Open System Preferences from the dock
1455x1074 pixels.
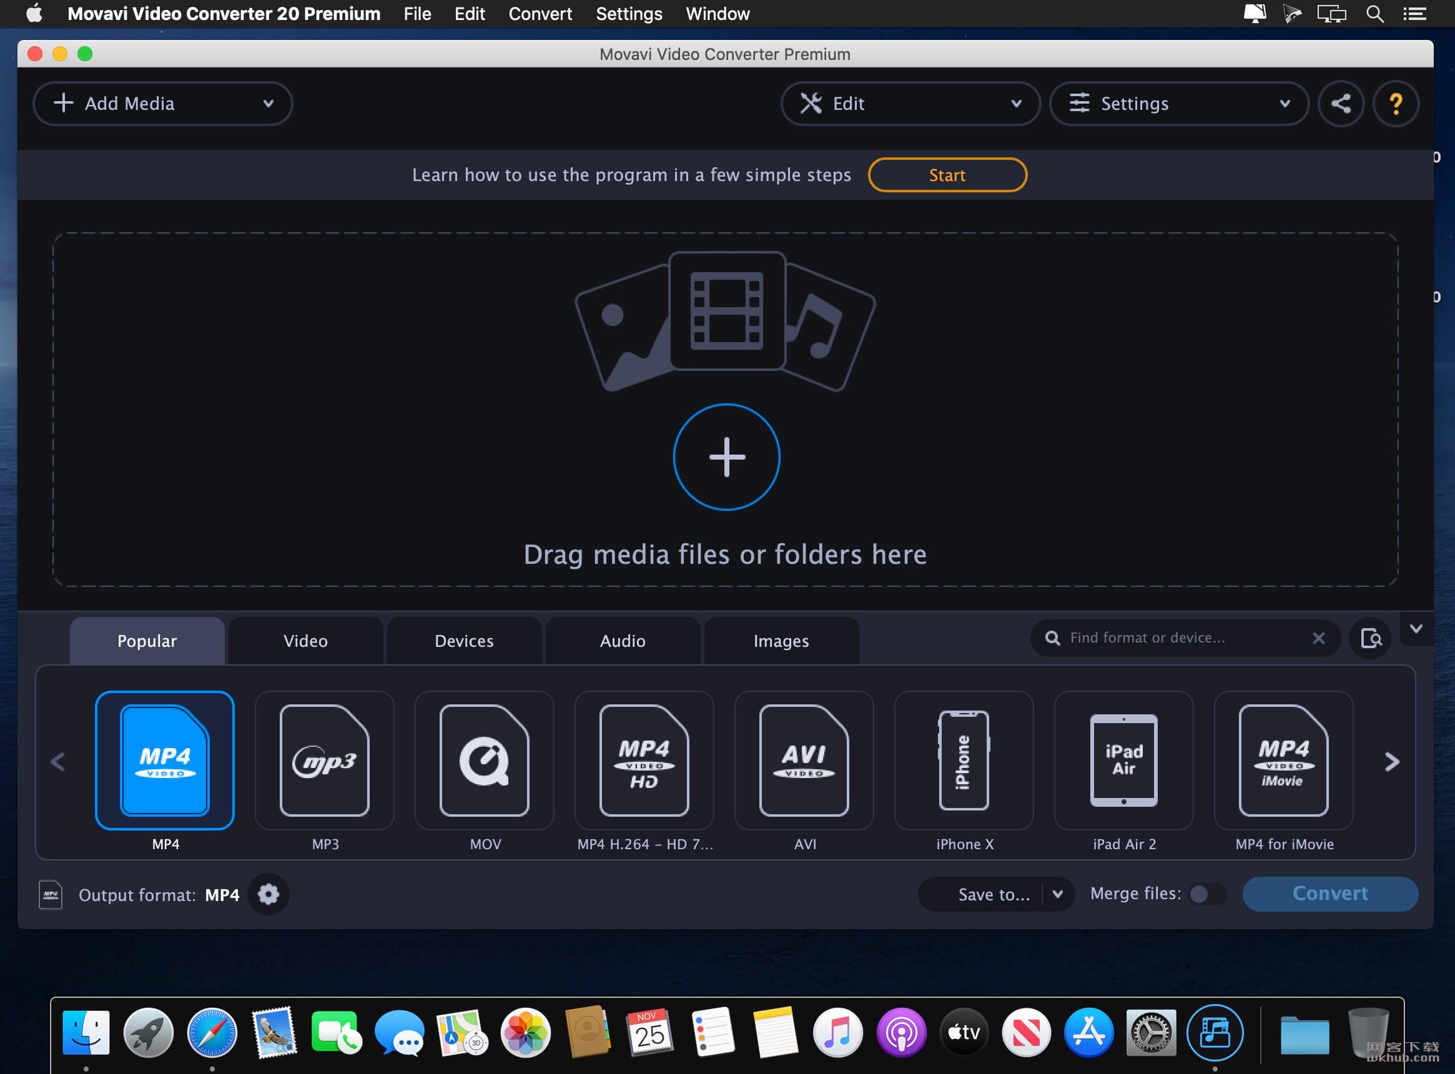tap(1152, 1032)
